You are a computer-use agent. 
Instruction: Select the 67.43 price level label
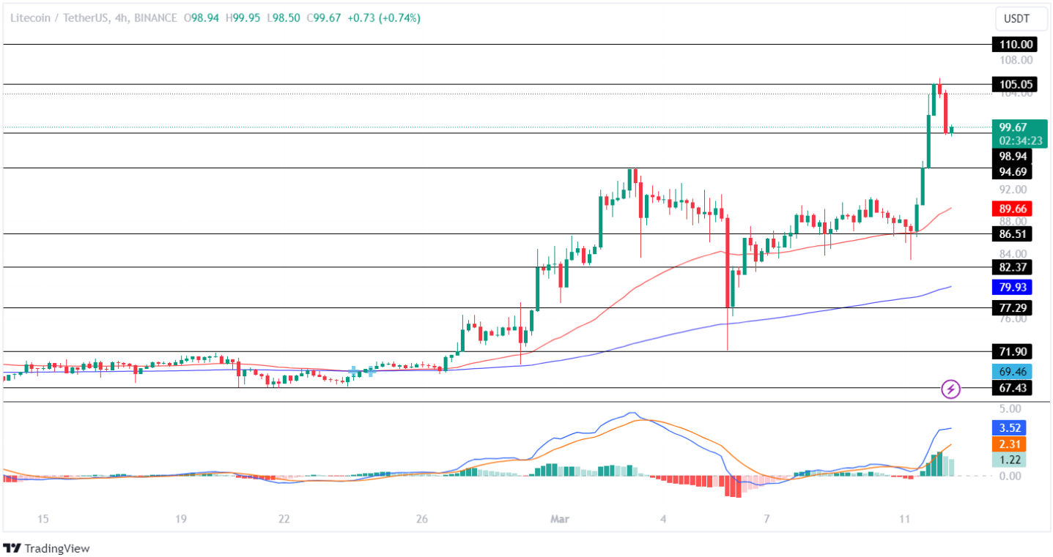(1011, 388)
